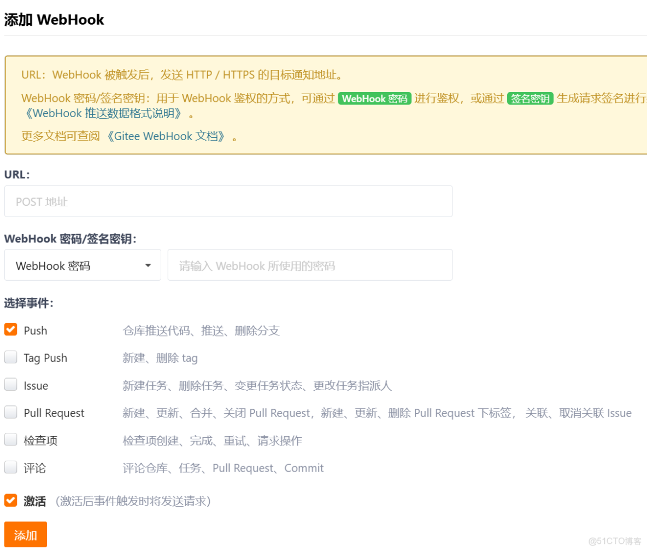647x551 pixels.
Task: Click the WebHook password input field
Action: pyautogui.click(x=310, y=265)
